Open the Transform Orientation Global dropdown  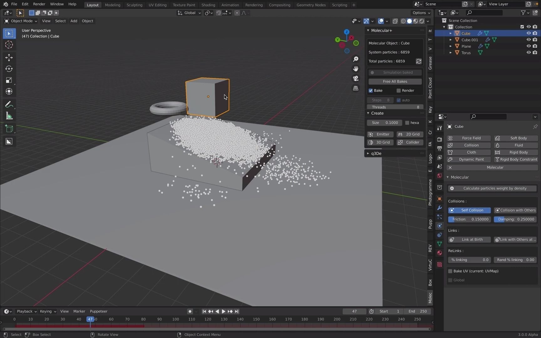189,13
